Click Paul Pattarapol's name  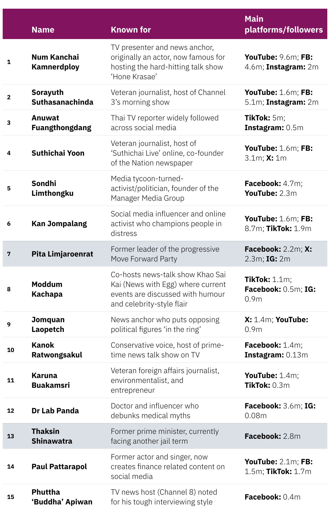[x=59, y=466]
